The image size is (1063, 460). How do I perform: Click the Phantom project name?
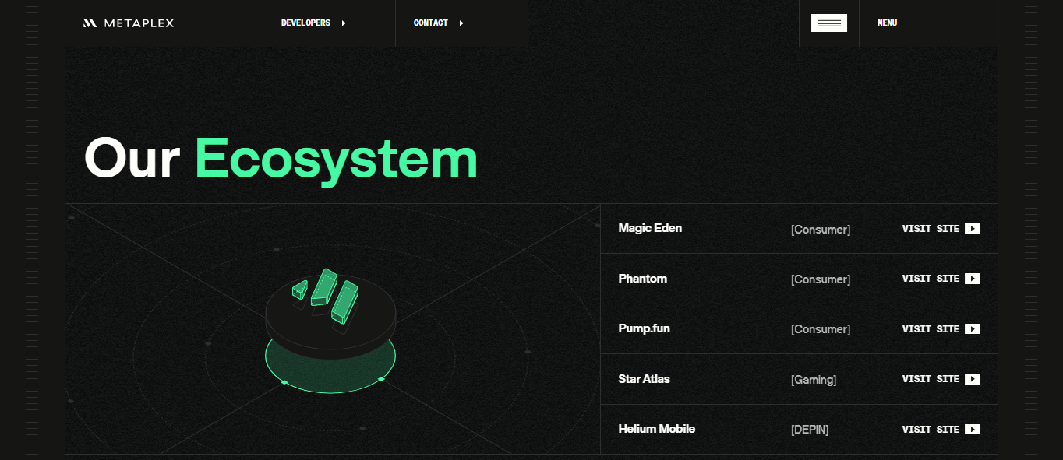[642, 279]
